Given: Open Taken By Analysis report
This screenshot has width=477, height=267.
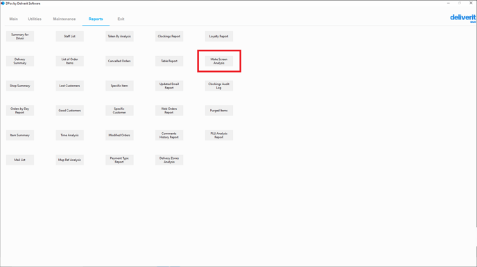Looking at the screenshot, I should click(x=119, y=37).
